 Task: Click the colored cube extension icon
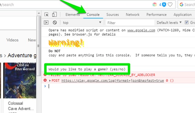[x=154, y=5]
